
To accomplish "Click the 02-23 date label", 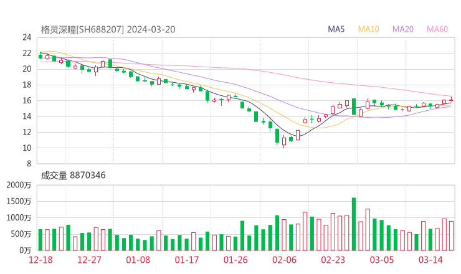I will coord(333,260).
